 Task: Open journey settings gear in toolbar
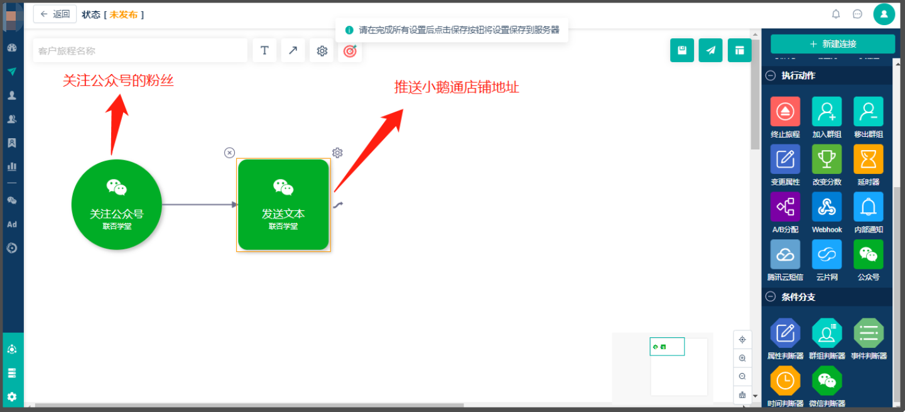[322, 50]
